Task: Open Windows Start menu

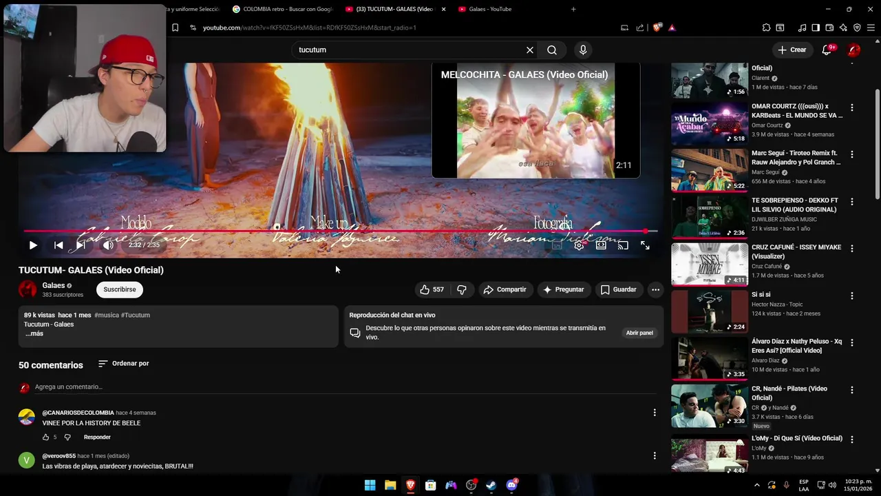Action: pyautogui.click(x=370, y=485)
